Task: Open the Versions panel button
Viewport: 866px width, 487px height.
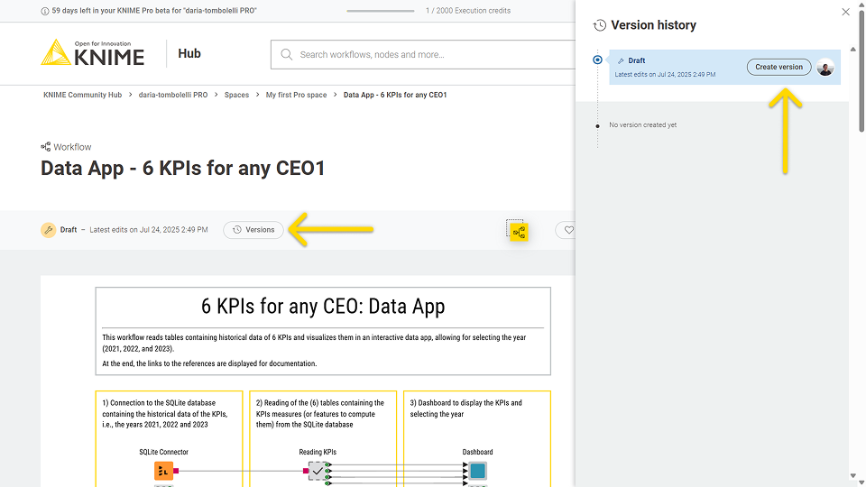Action: point(253,230)
